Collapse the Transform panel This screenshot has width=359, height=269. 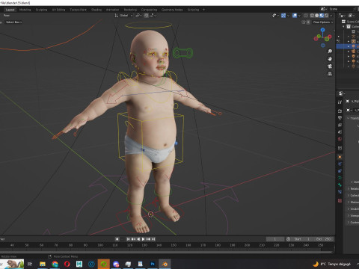coord(353,118)
